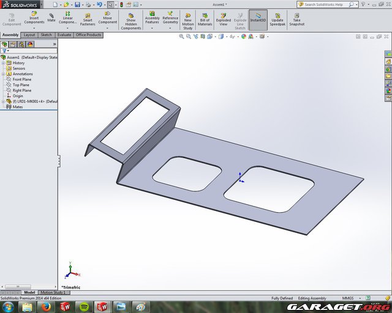Expand the History node in the tree
The width and height of the screenshot is (392, 313).
coord(3,63)
